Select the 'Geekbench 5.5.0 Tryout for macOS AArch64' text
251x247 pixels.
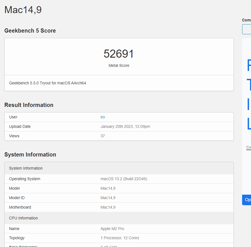click(x=48, y=83)
